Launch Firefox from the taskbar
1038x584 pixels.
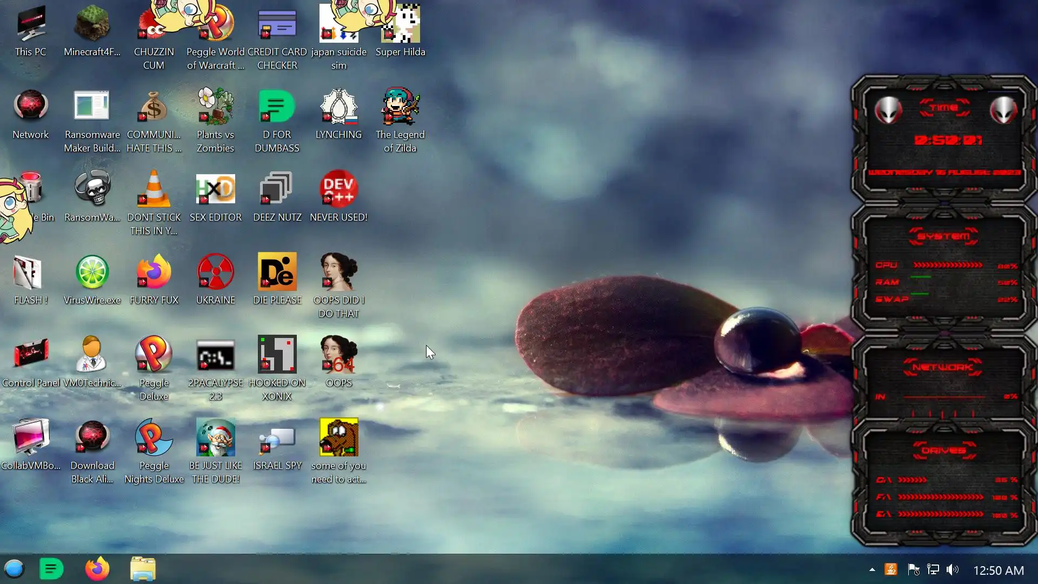[97, 569]
